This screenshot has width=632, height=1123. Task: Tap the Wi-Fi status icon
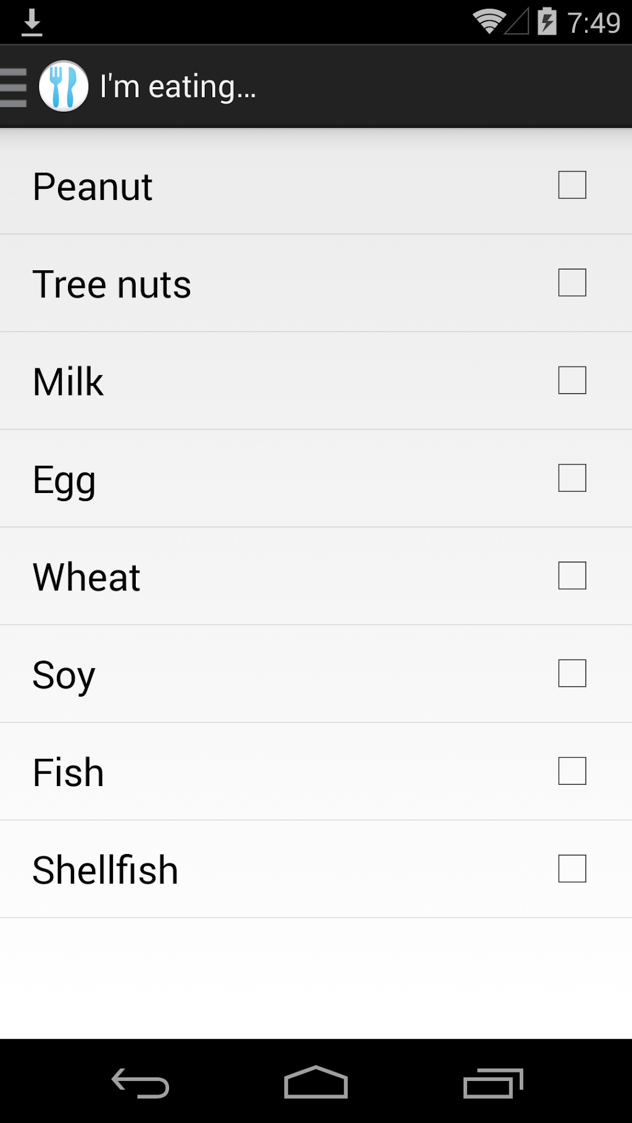pyautogui.click(x=489, y=22)
